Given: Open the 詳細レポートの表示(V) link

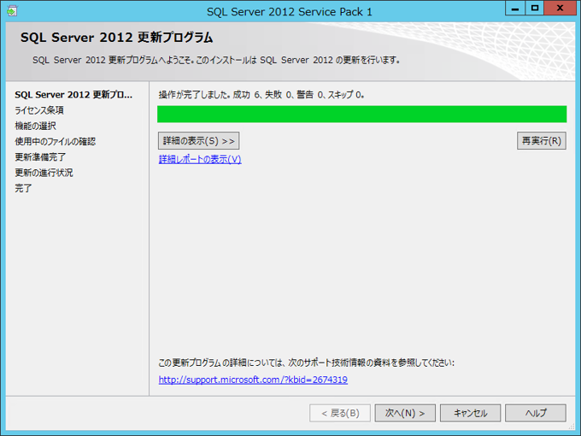Looking at the screenshot, I should 200,159.
